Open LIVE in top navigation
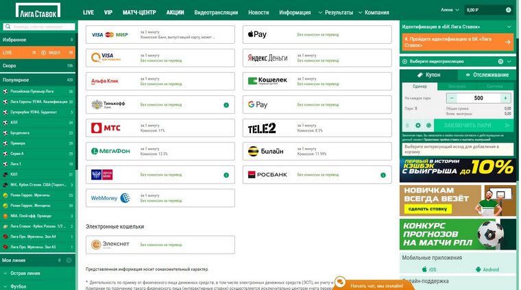The height and width of the screenshot is (290, 521). (x=88, y=12)
